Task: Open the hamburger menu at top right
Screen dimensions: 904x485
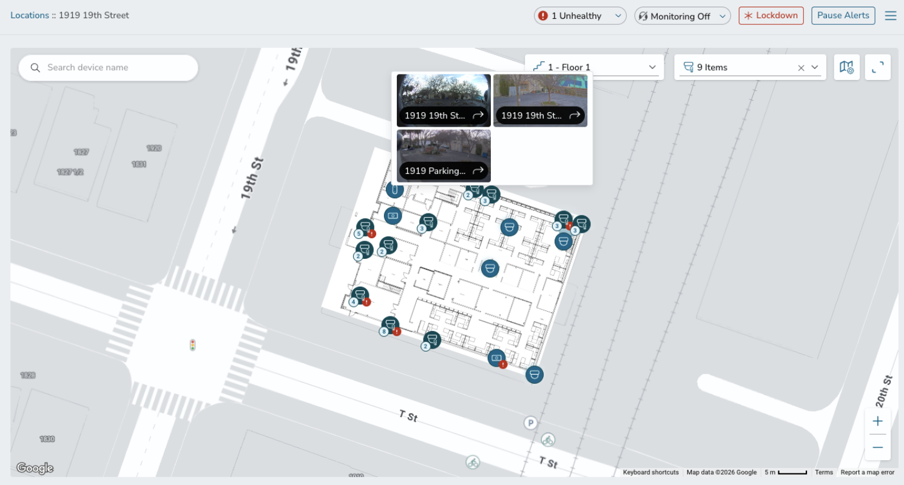Action: point(890,15)
